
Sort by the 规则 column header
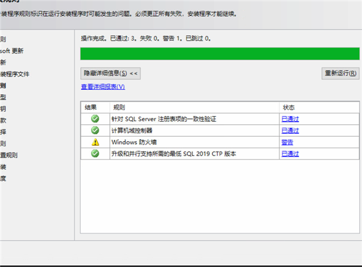click(119, 107)
